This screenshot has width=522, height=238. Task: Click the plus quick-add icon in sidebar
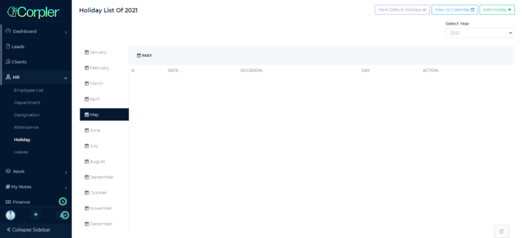tap(36, 215)
